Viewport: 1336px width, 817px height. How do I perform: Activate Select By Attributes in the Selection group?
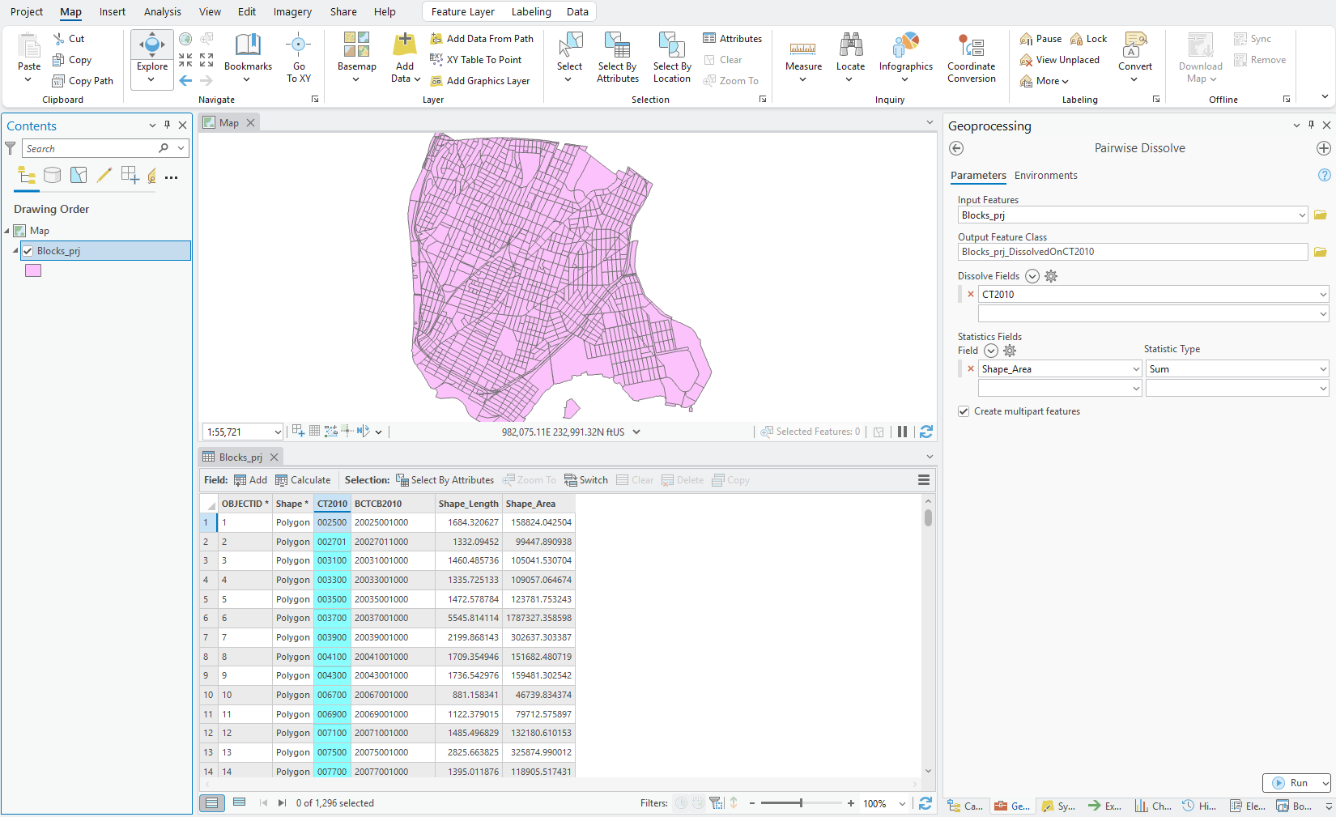[617, 57]
